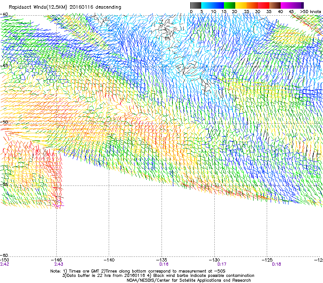This screenshot has height=283, width=323.
Task: Click the purple '2:43' time label
Action: 59,264
